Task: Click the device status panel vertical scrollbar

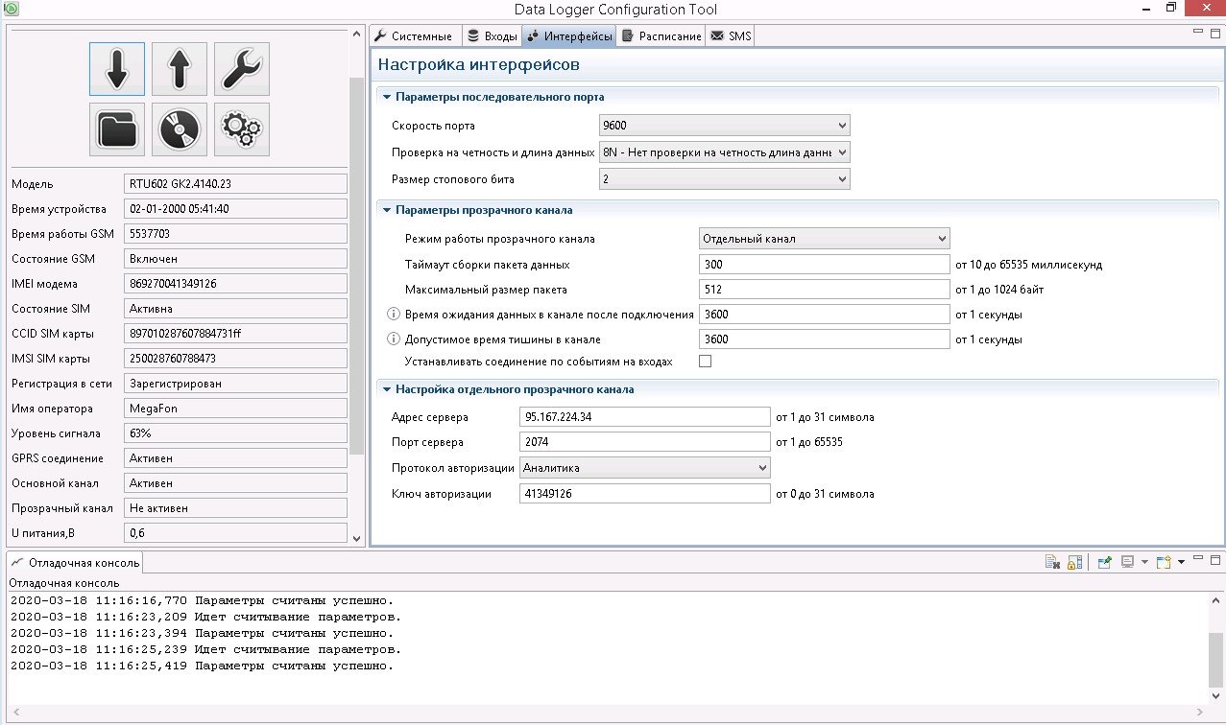Action: coord(357,266)
